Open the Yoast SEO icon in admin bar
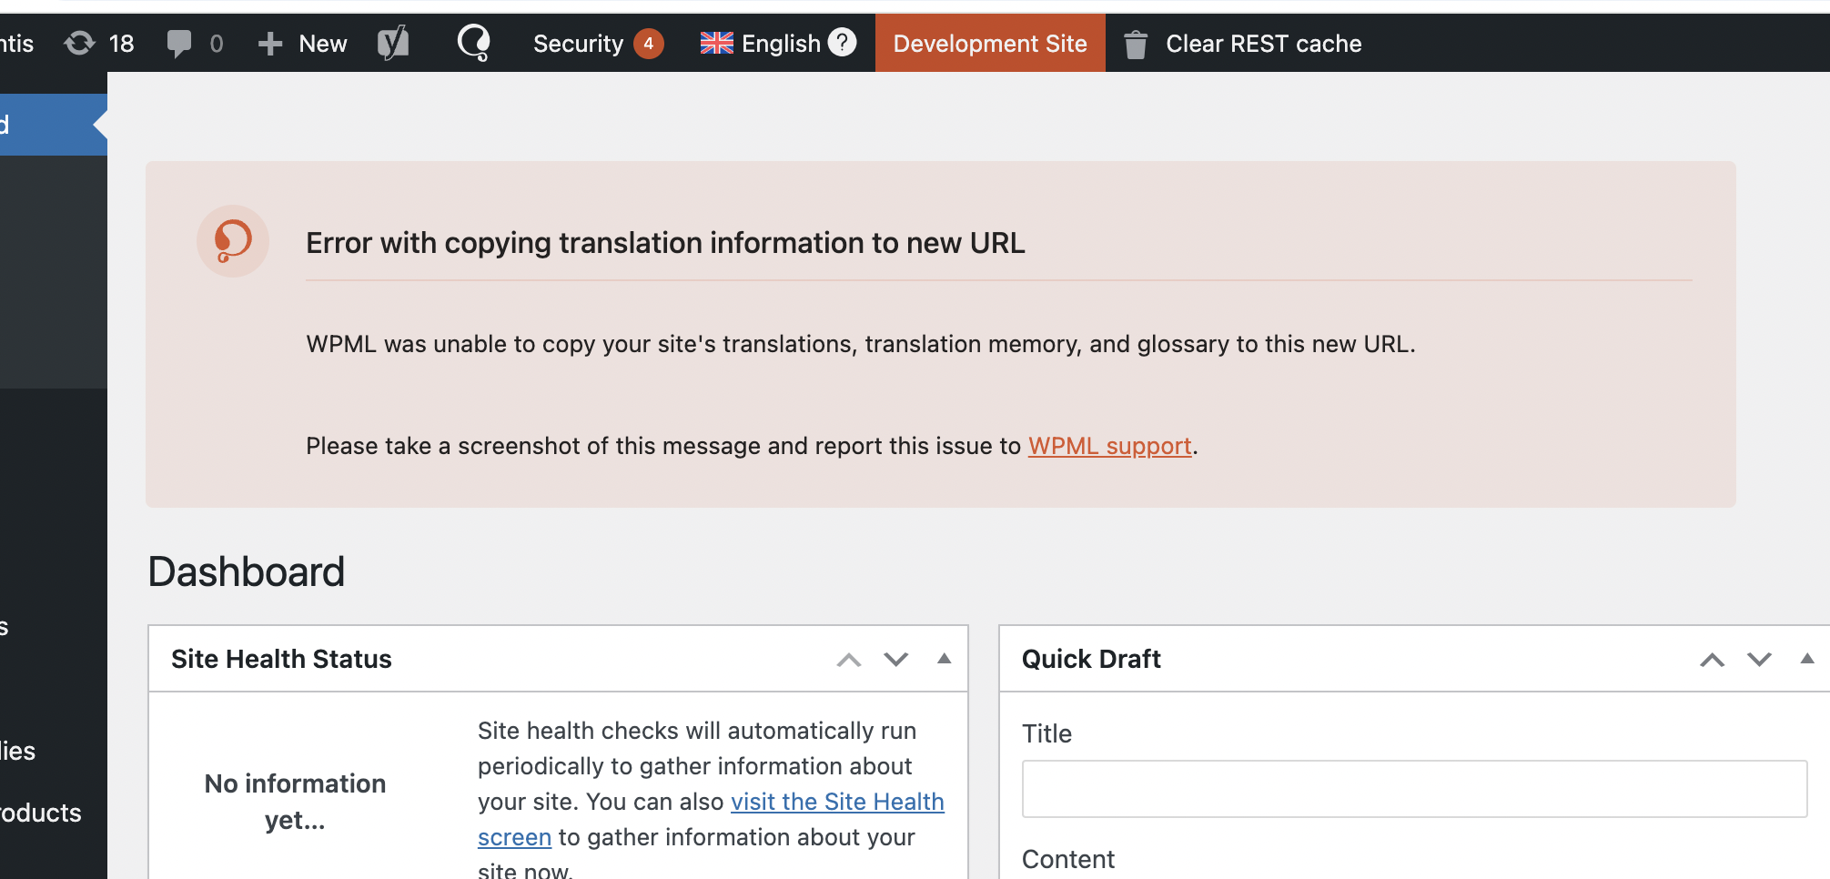The image size is (1830, 879). point(393,43)
